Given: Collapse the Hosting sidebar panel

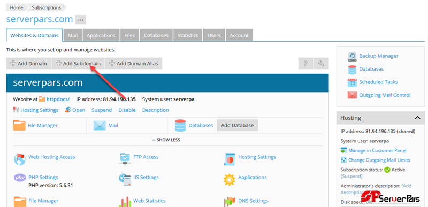Looking at the screenshot, I should [x=417, y=118].
